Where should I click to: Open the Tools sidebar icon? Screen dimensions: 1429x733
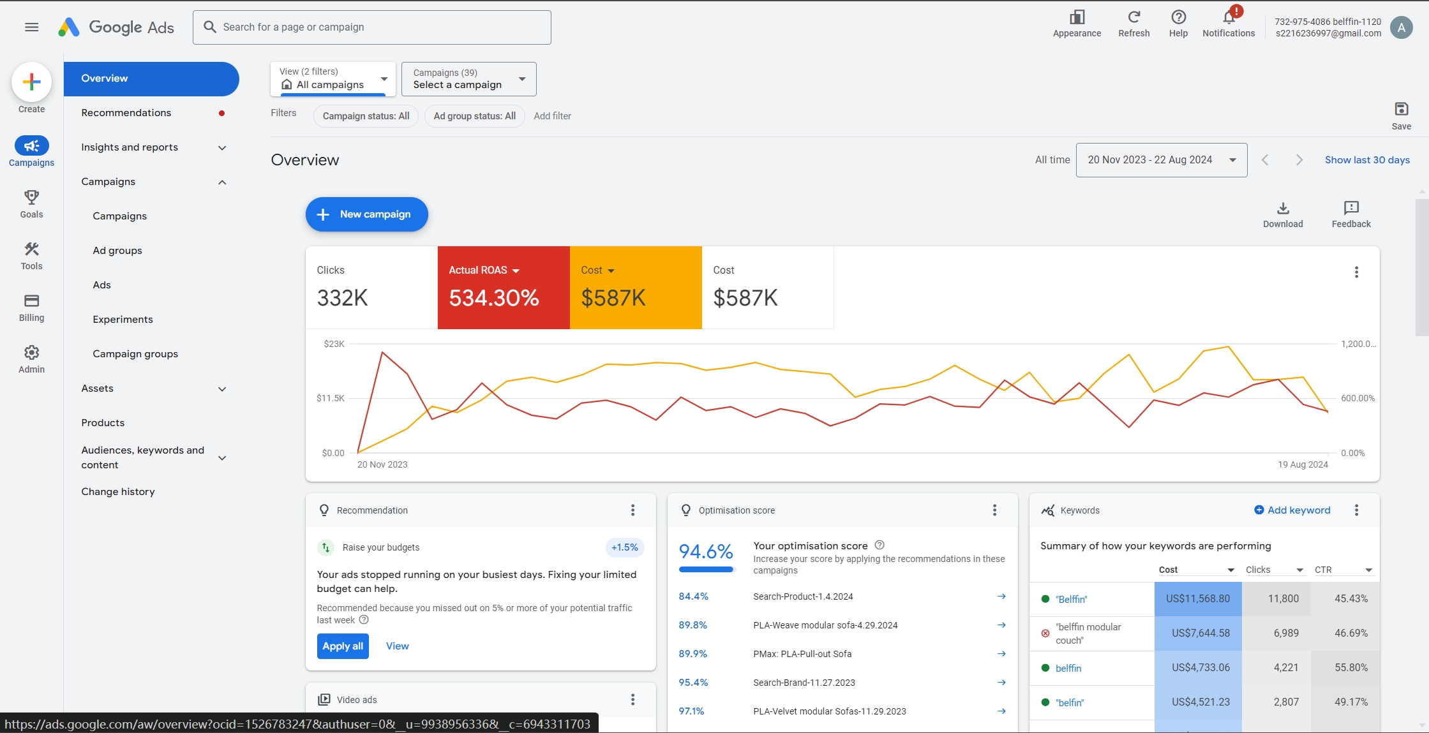pyautogui.click(x=31, y=249)
